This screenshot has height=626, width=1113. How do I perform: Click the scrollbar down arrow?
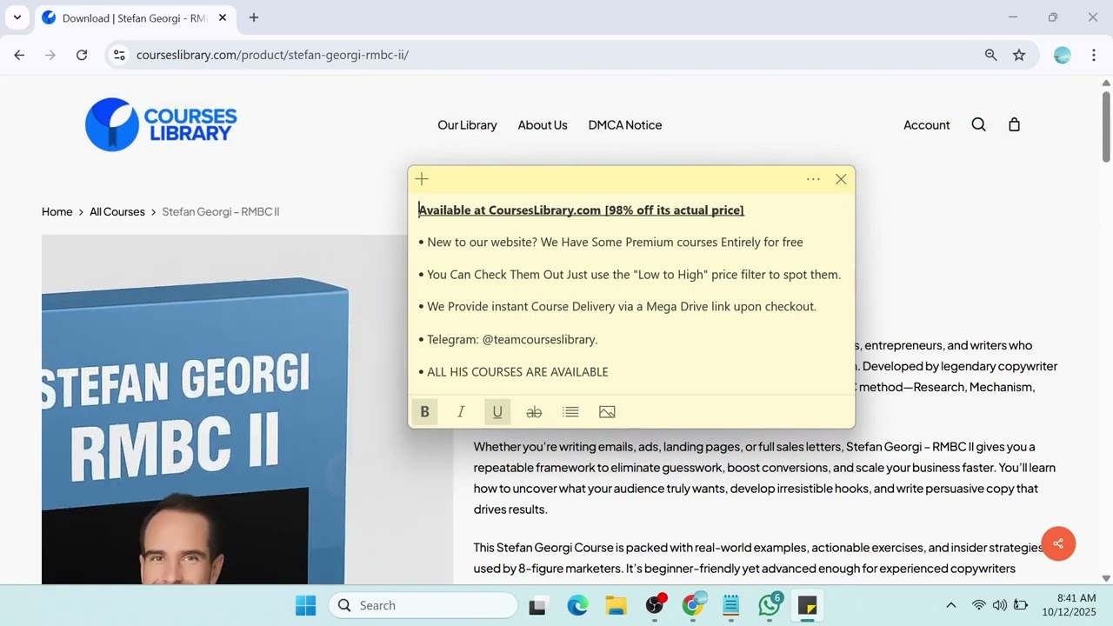click(1106, 578)
